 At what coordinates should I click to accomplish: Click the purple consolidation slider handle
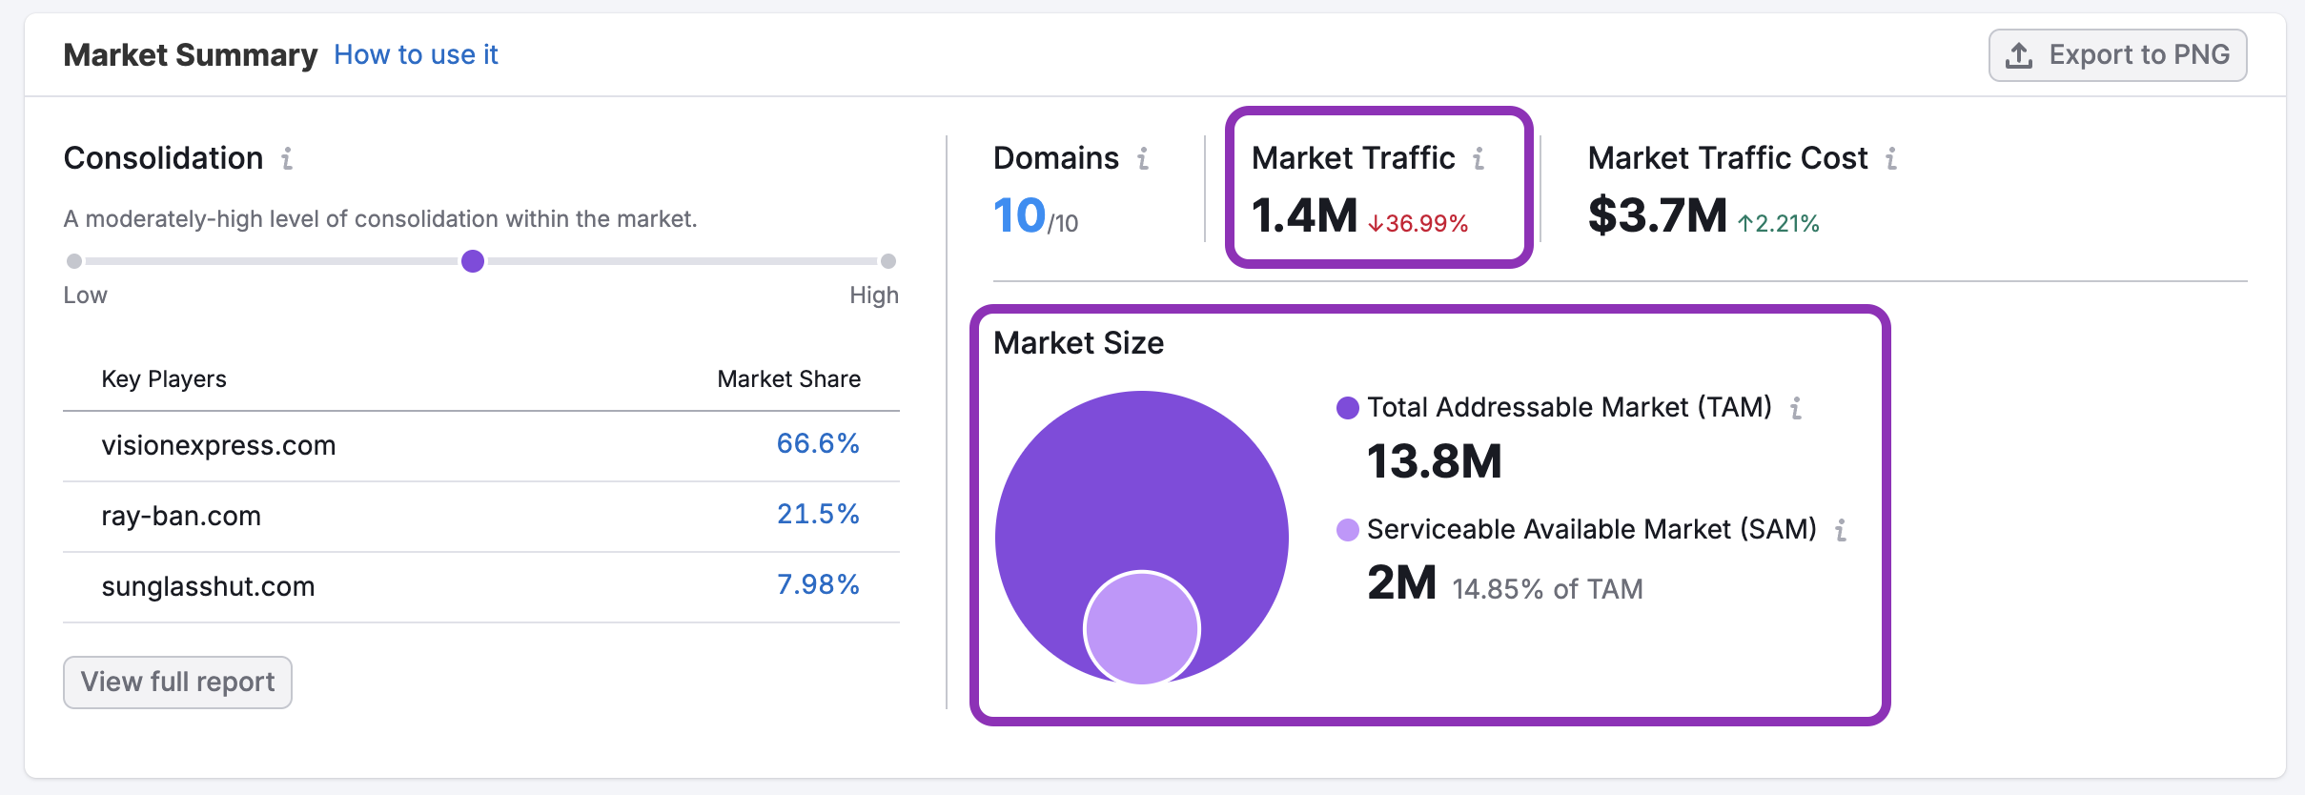point(473,261)
